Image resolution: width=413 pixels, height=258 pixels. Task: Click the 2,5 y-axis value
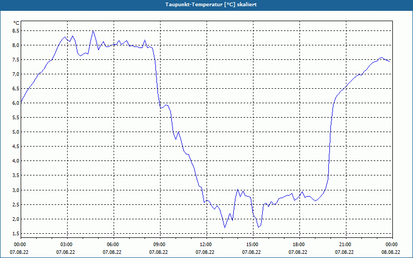pos(16,204)
